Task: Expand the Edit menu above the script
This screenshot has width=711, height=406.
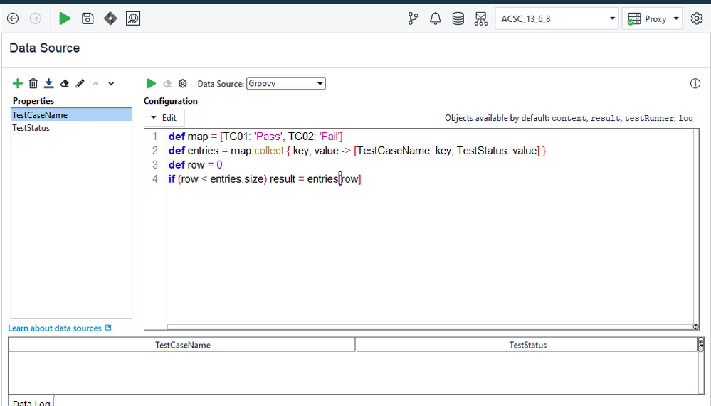Action: [x=164, y=118]
